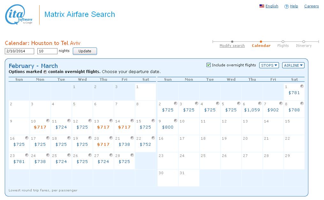
Task: Click overnight icon on February 26
Action: pos(90,155)
